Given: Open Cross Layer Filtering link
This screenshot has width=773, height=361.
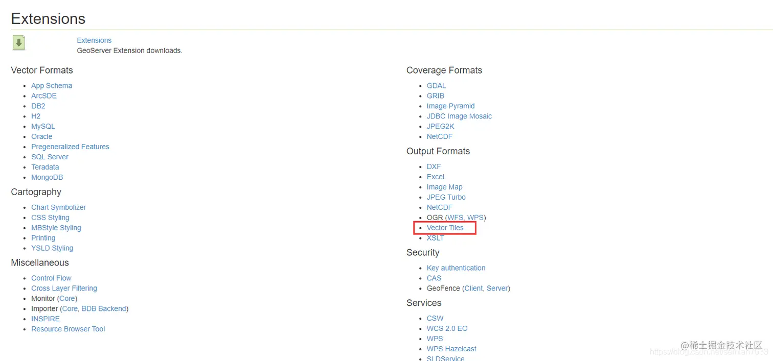Looking at the screenshot, I should (x=64, y=288).
